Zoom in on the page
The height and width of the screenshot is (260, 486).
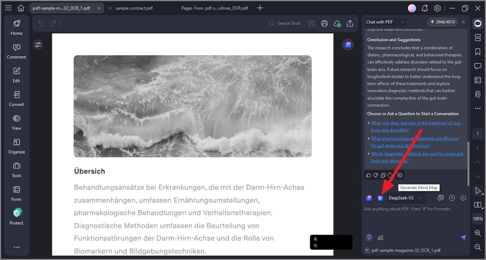[x=477, y=233]
